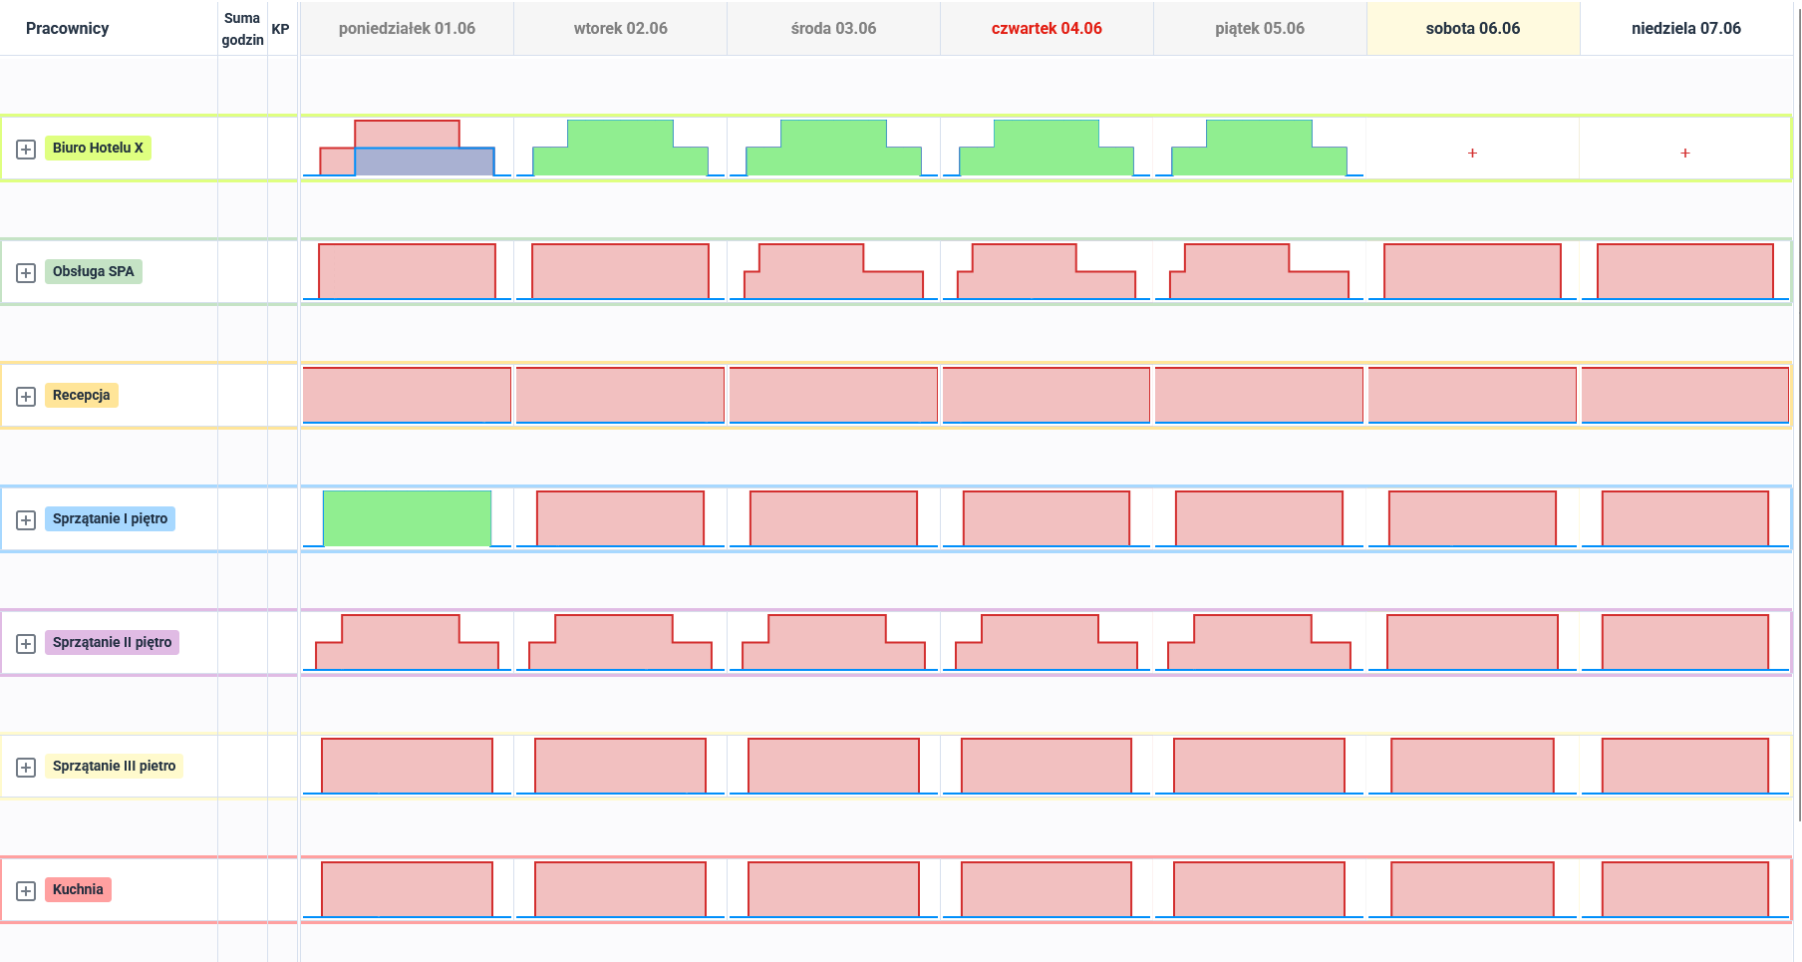Select the czwartek 04.06 column header

pos(1047,28)
